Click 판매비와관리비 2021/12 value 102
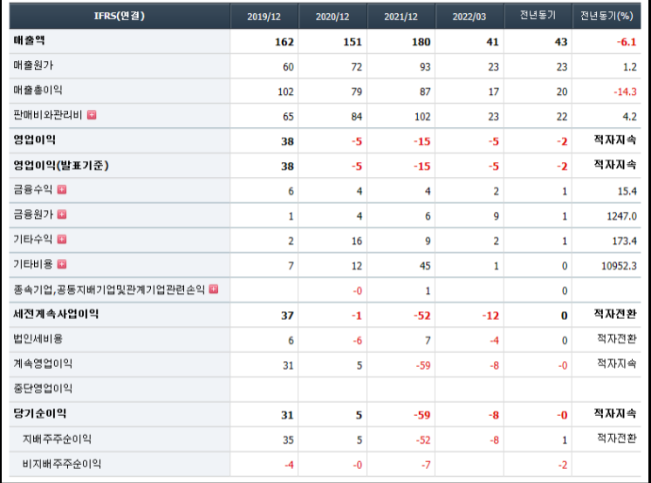Screen dimensions: 651x483 pyautogui.click(x=422, y=117)
